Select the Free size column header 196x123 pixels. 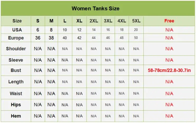[x=169, y=21]
